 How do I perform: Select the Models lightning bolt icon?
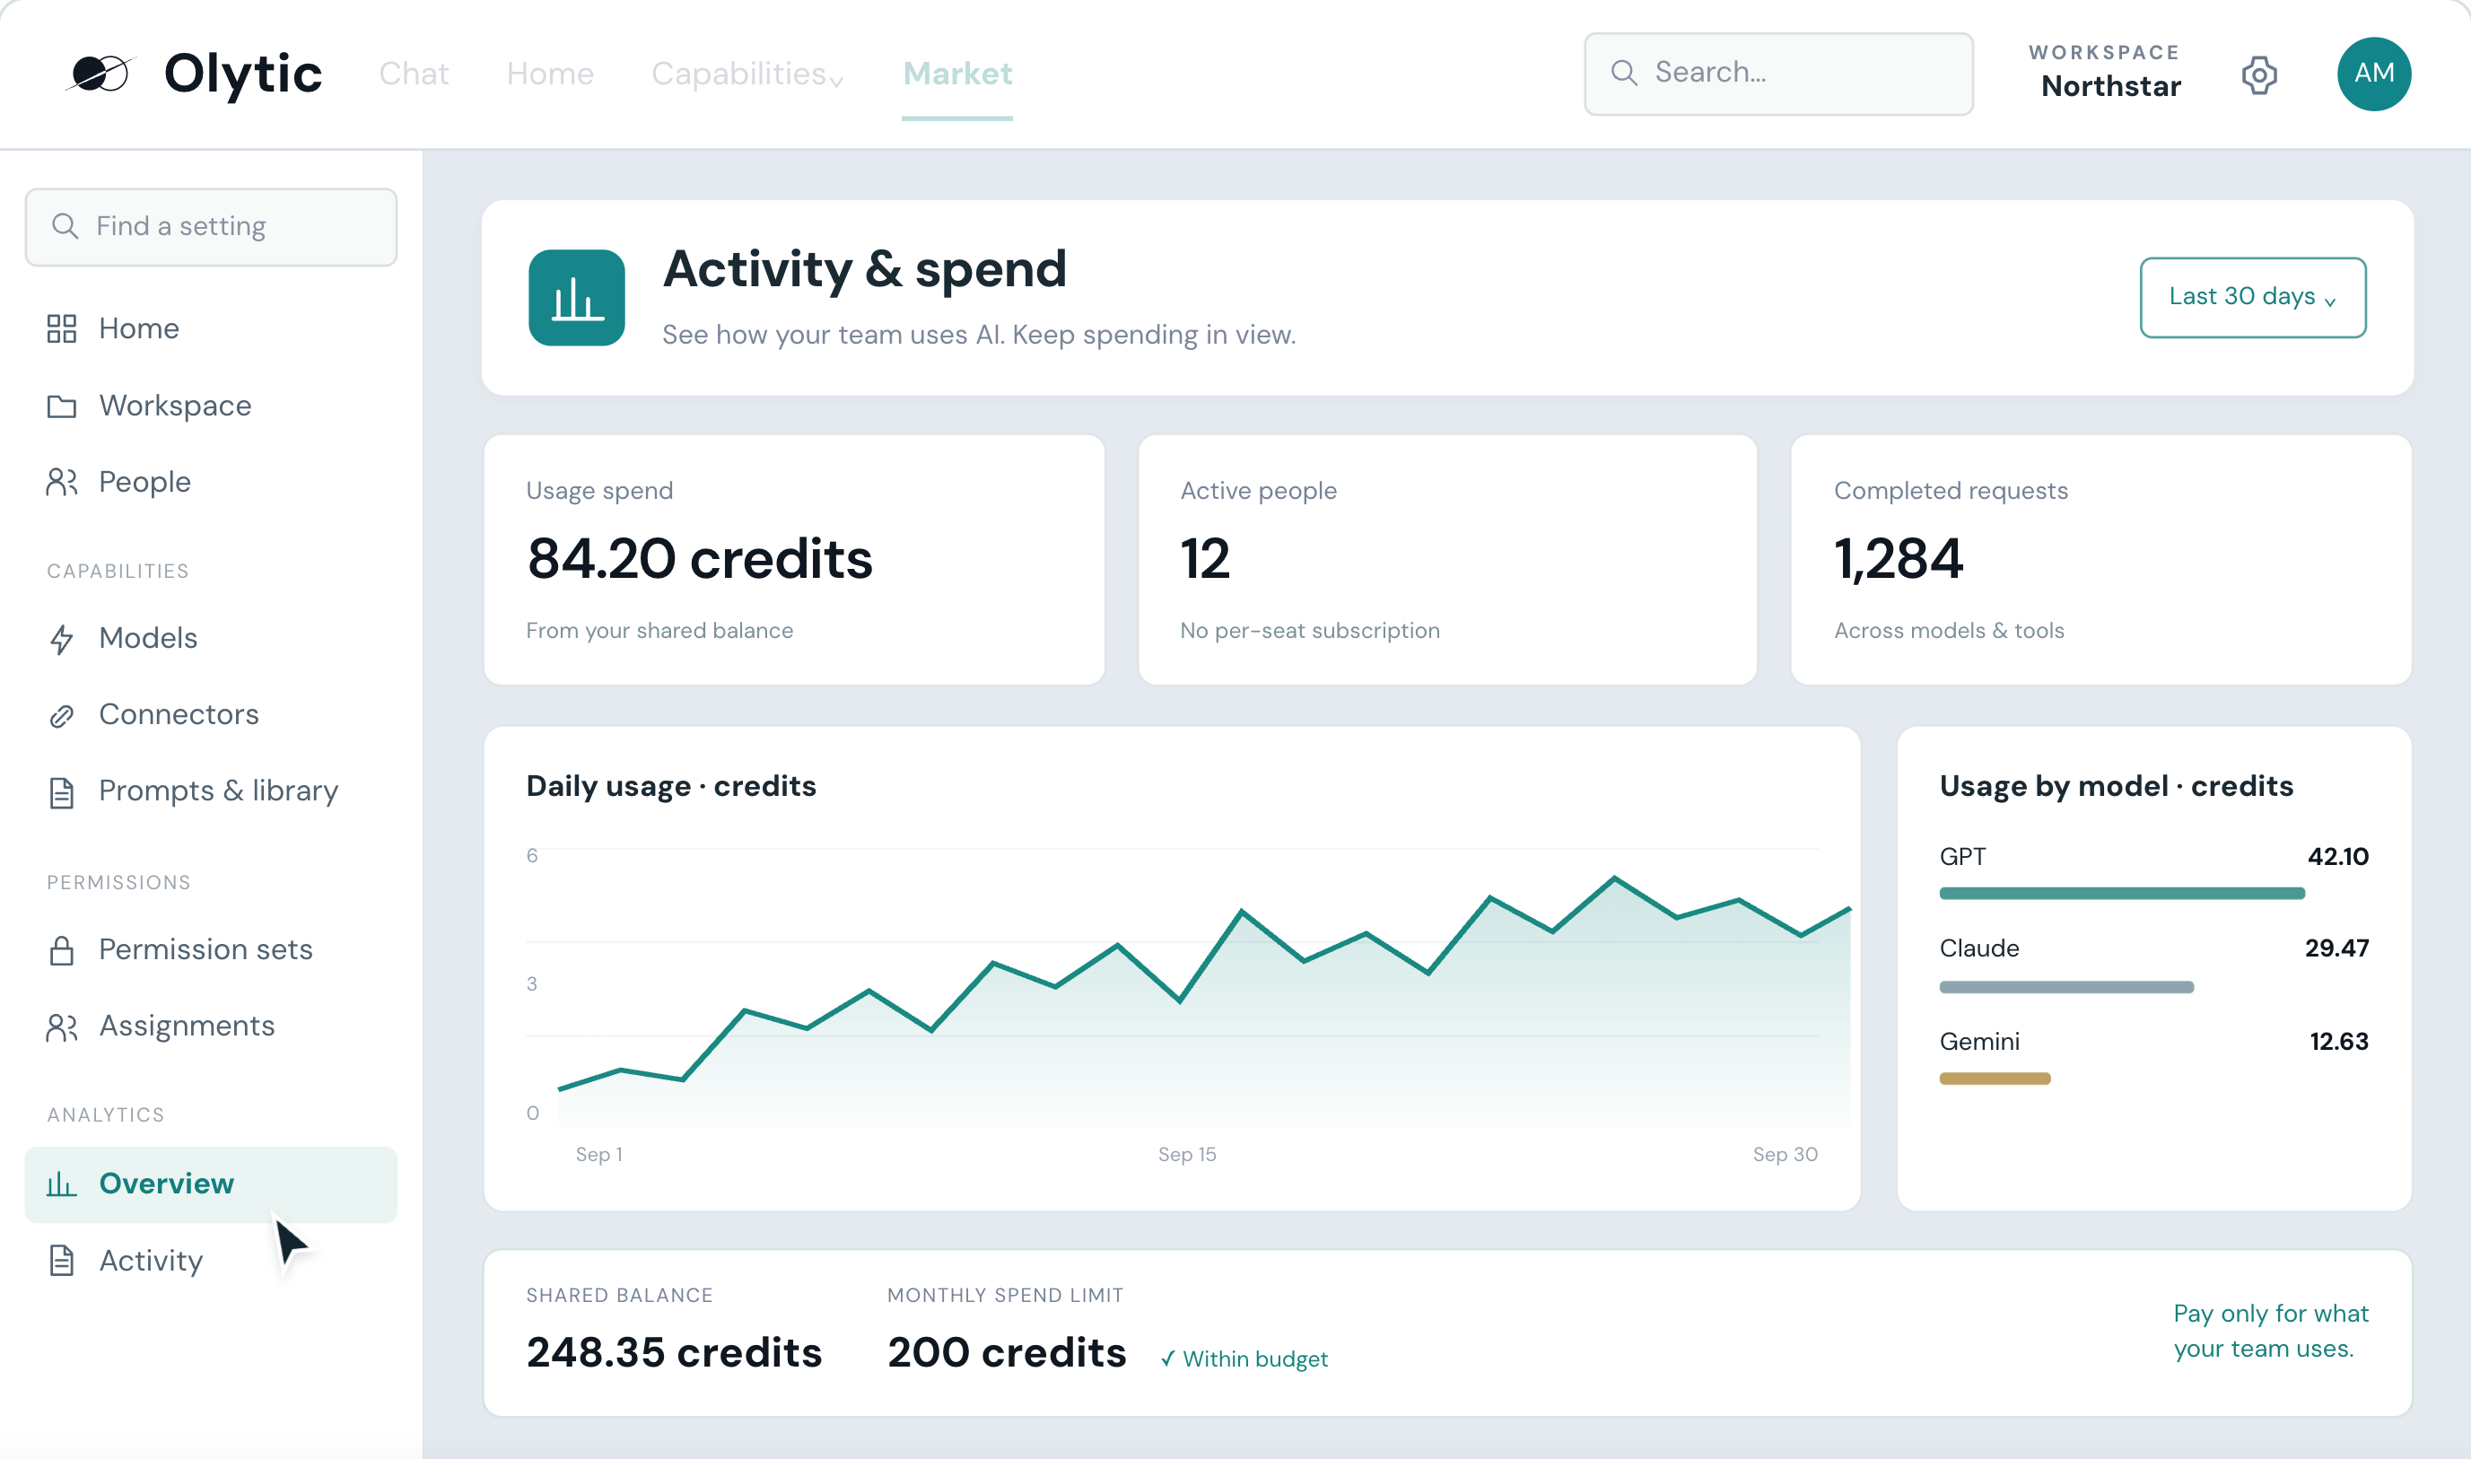coord(62,639)
